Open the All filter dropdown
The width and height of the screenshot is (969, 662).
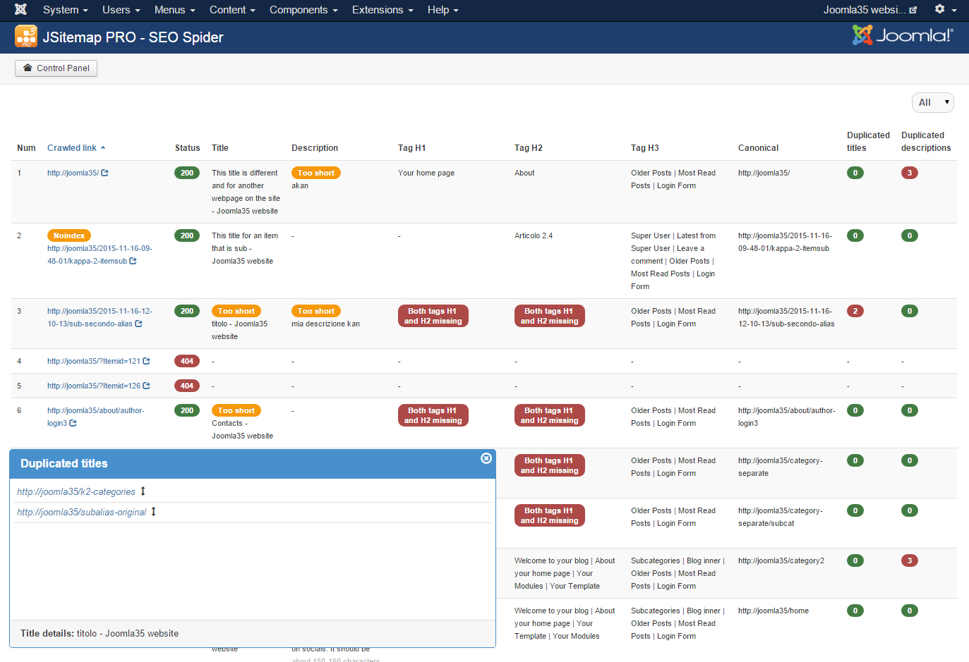coord(933,103)
